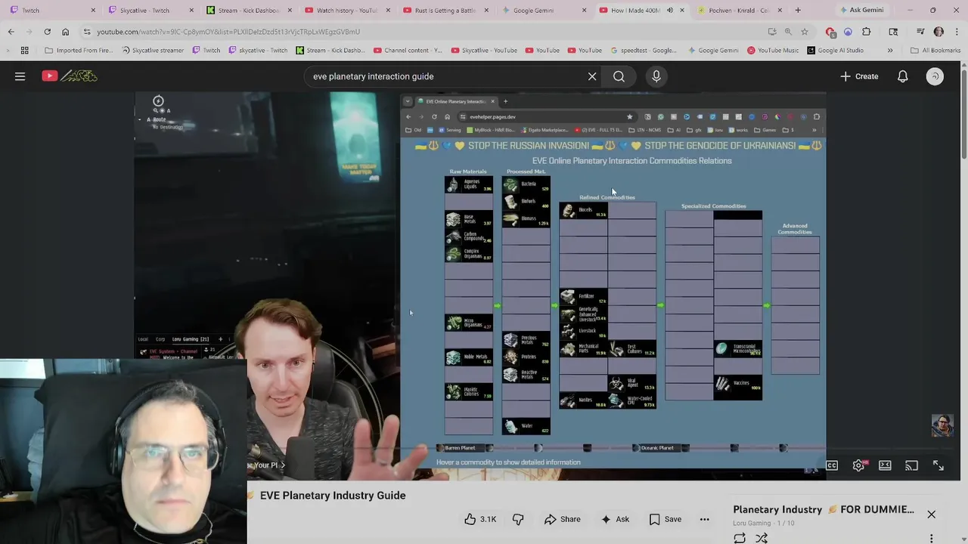
Task: Click the YouTube search magnifier button
Action: [619, 76]
